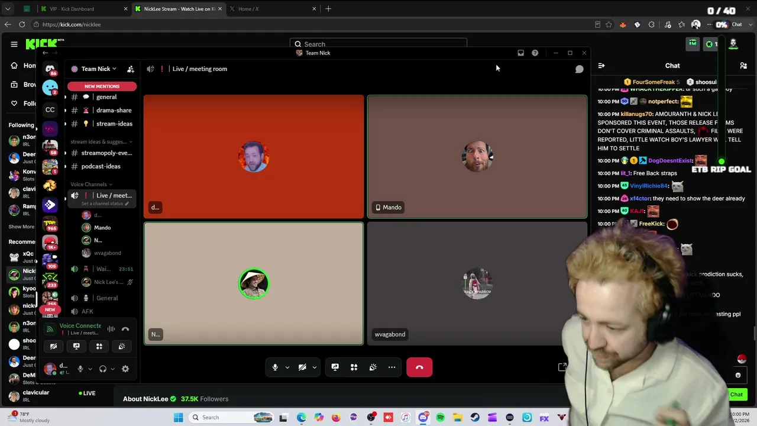Viewport: 757px width, 426px height.
Task: Reload the Kick page
Action: (22, 24)
